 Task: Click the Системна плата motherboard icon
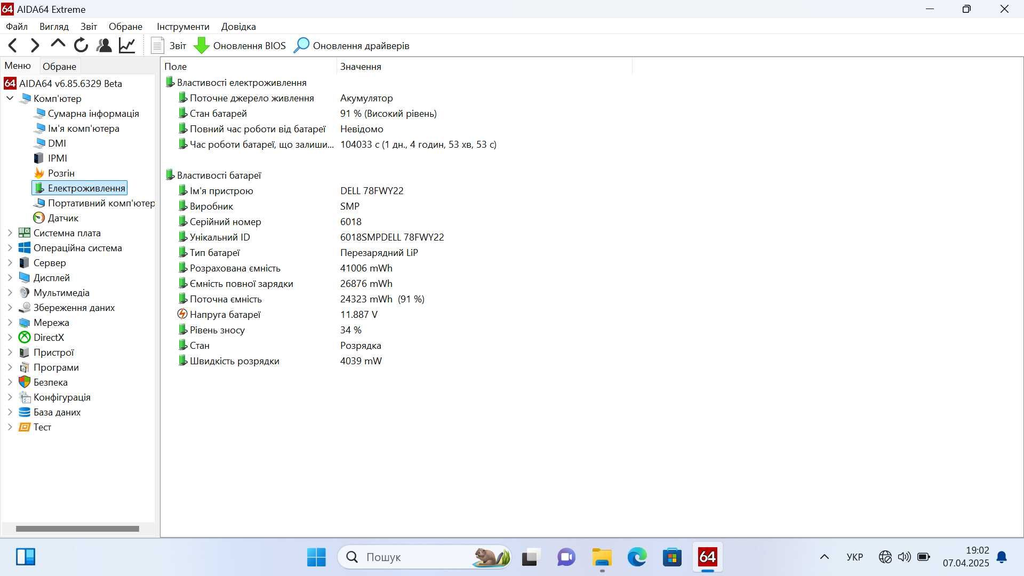(25, 233)
